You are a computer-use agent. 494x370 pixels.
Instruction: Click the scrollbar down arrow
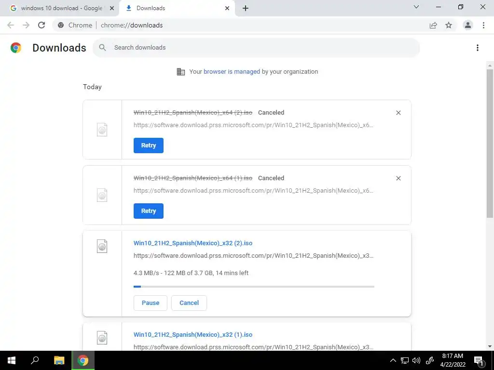490,346
